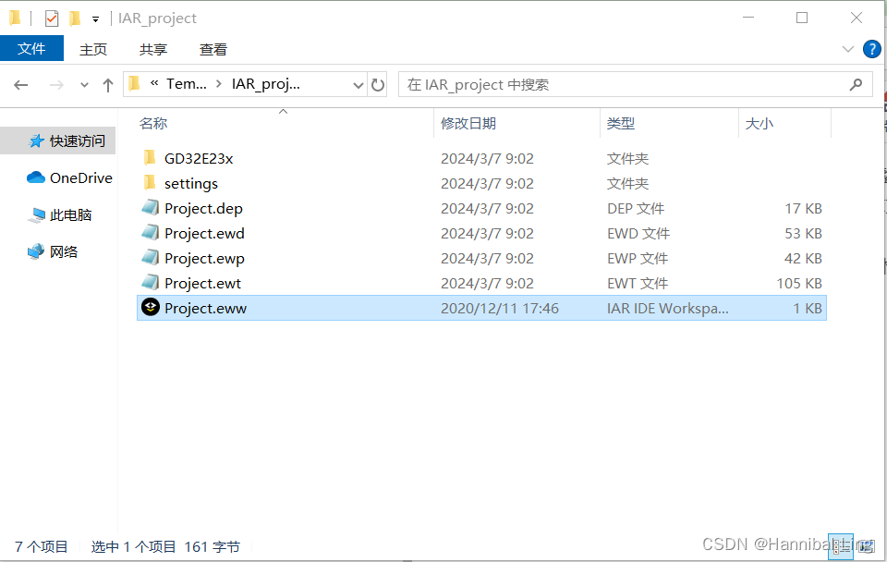Open the Quick Access Toolbar dropdown
Viewport: 887px width, 562px height.
93,17
